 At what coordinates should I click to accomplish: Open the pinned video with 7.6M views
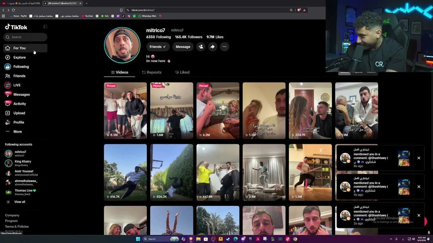[x=172, y=111]
